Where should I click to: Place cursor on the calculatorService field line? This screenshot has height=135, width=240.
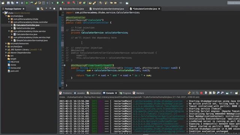(x=99, y=33)
